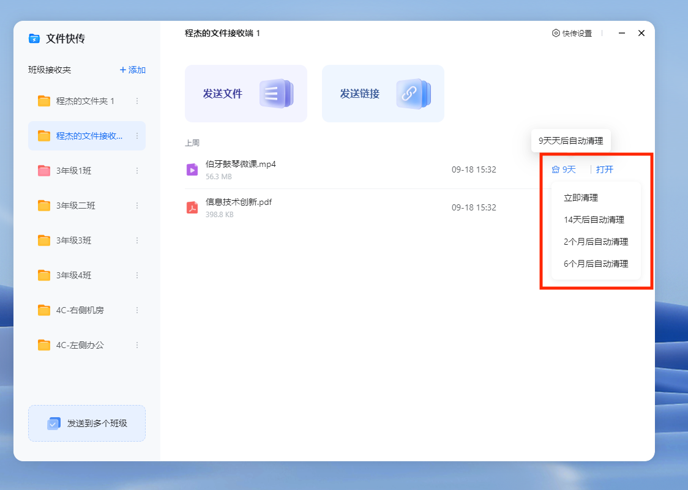The width and height of the screenshot is (688, 490).
Task: Click file name 伯牙鼓琴微课.mp4
Action: tap(241, 164)
